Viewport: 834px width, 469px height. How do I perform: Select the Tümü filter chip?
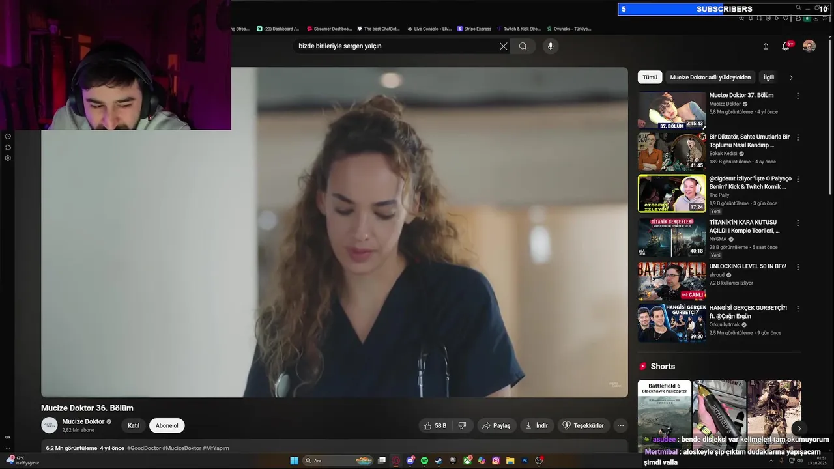click(x=650, y=77)
